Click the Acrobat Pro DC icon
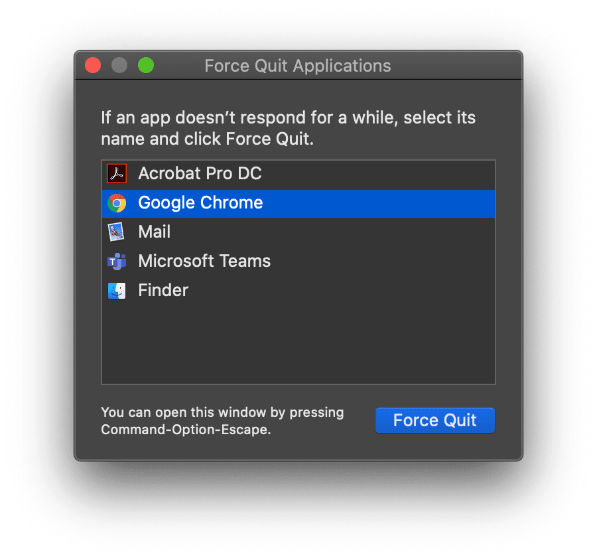The height and width of the screenshot is (559, 597). click(x=116, y=173)
